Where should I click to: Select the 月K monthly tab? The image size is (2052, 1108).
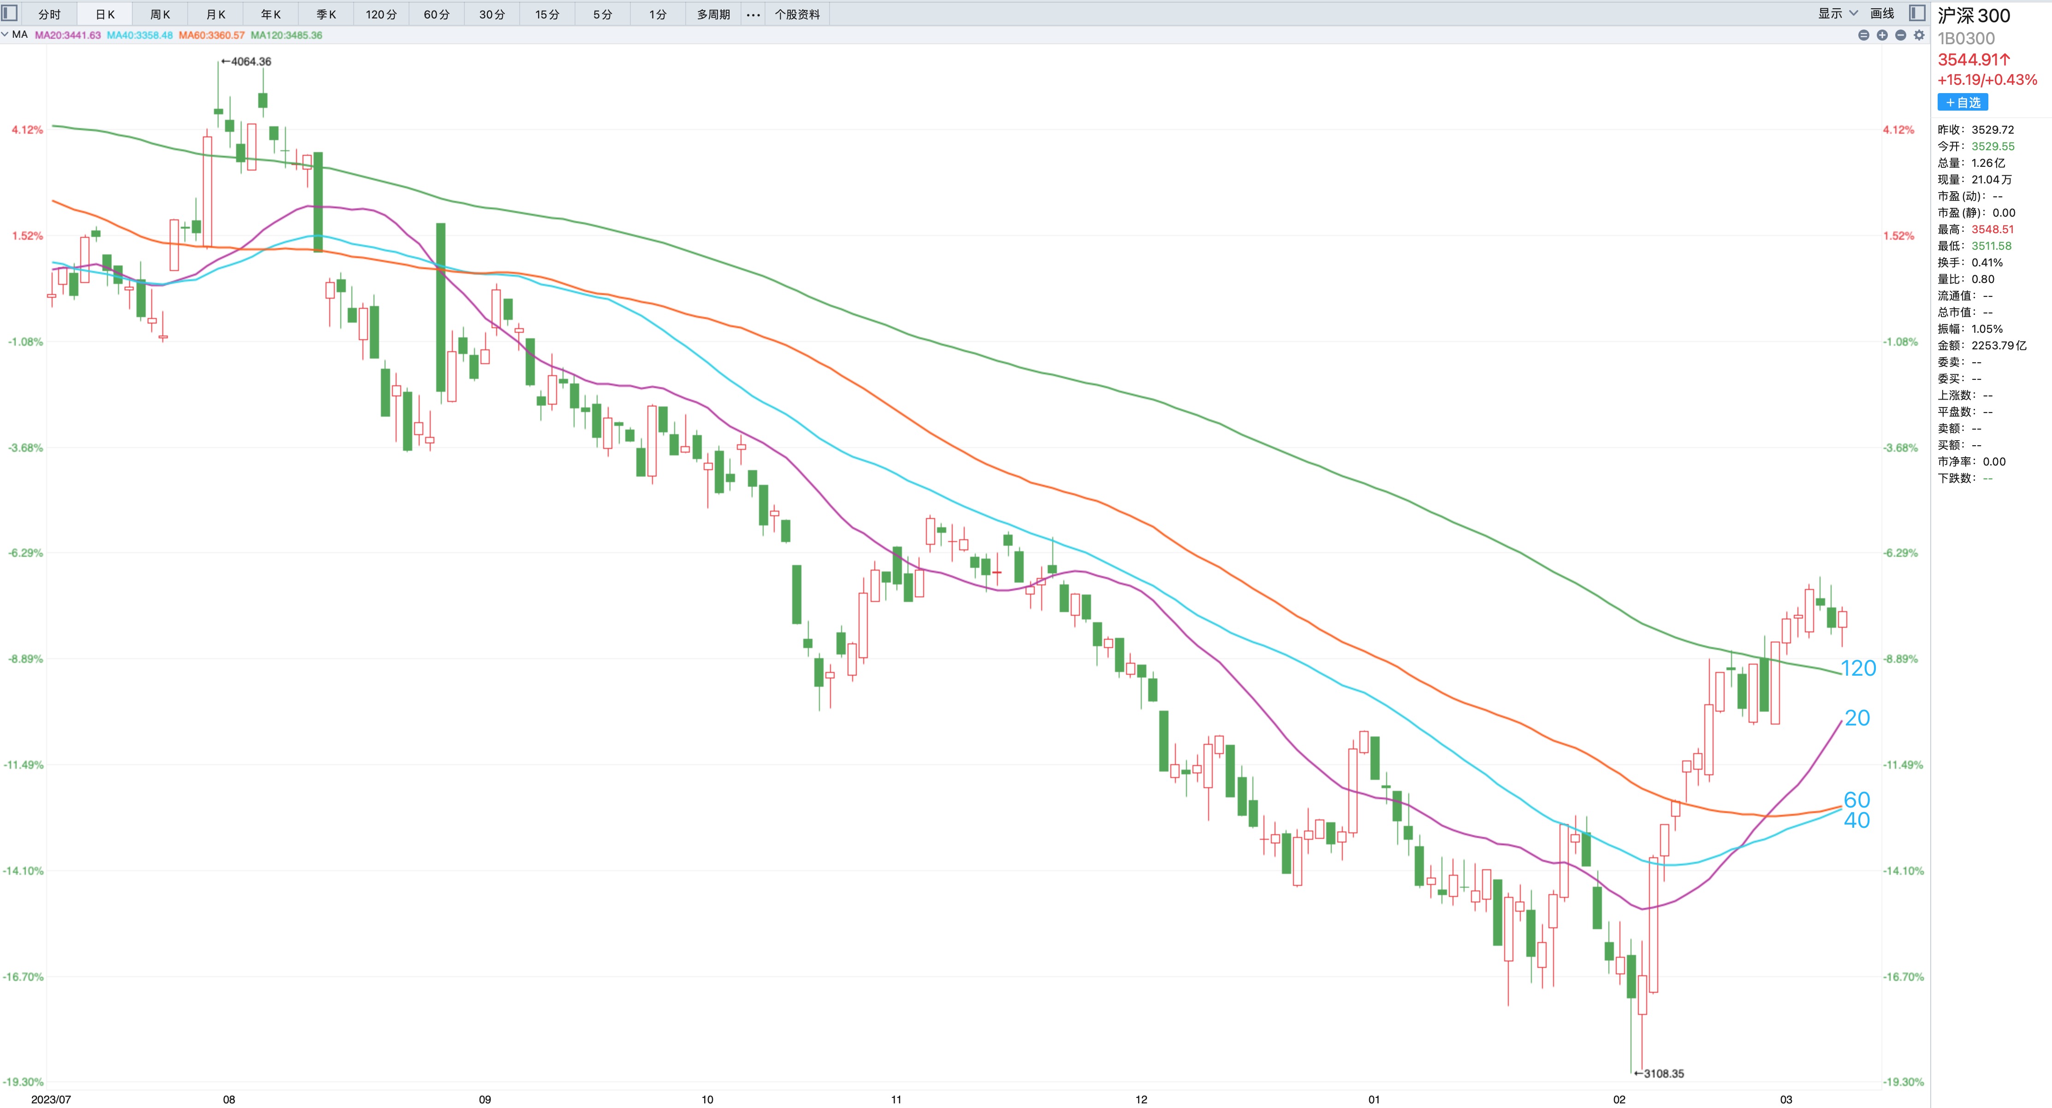[216, 14]
